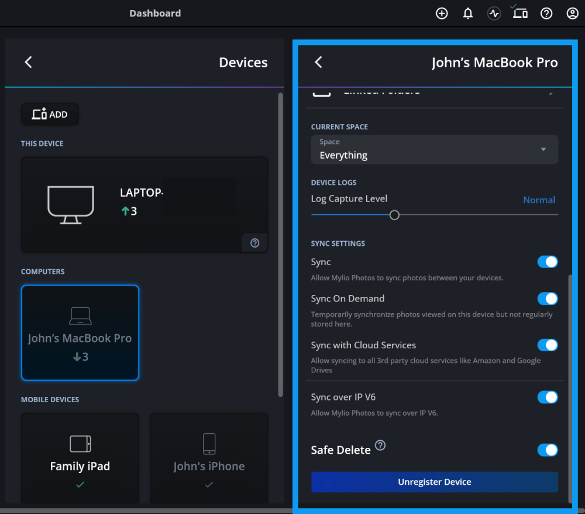Disable the Sync toggle
The width and height of the screenshot is (585, 514).
pos(548,262)
